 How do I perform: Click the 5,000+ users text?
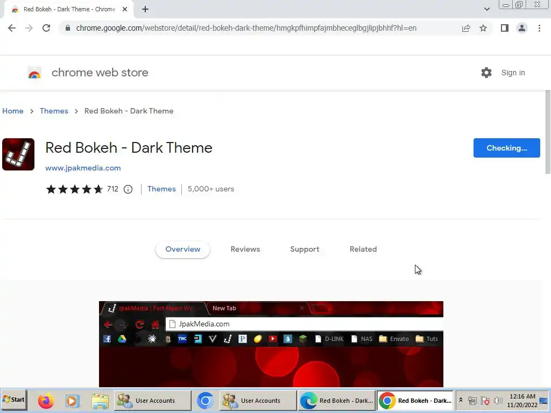tap(211, 189)
